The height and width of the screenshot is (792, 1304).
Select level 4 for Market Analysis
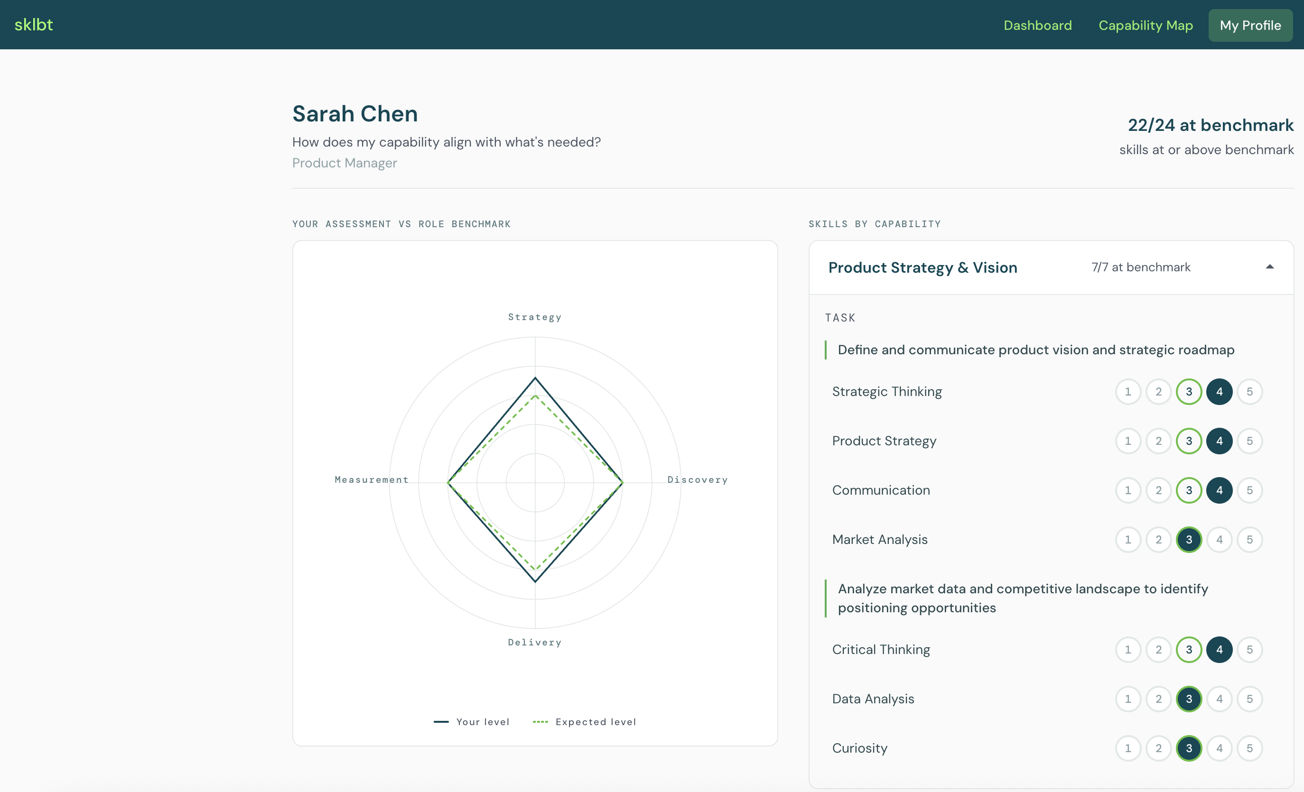(x=1220, y=540)
